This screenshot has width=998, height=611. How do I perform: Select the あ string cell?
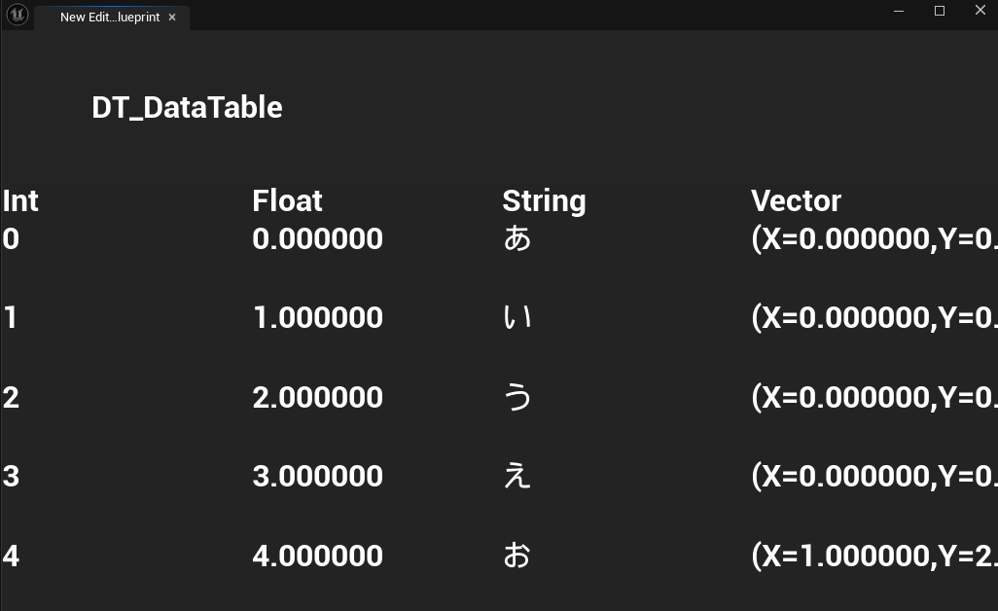point(517,239)
